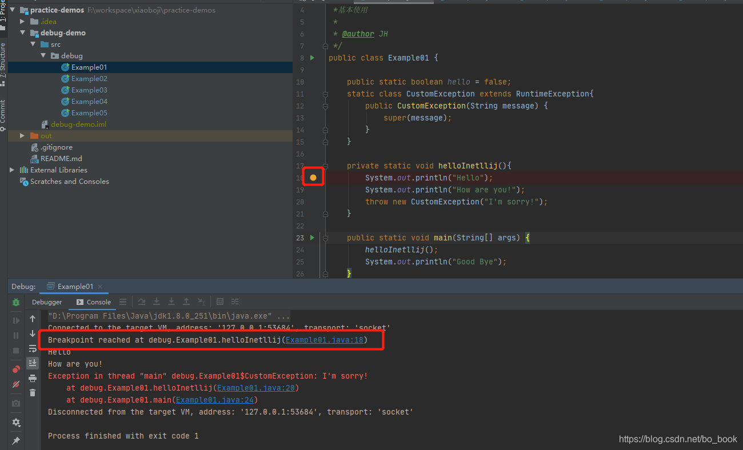The height and width of the screenshot is (450, 743).
Task: Click the Rerun debug bug icon
Action: tap(16, 302)
